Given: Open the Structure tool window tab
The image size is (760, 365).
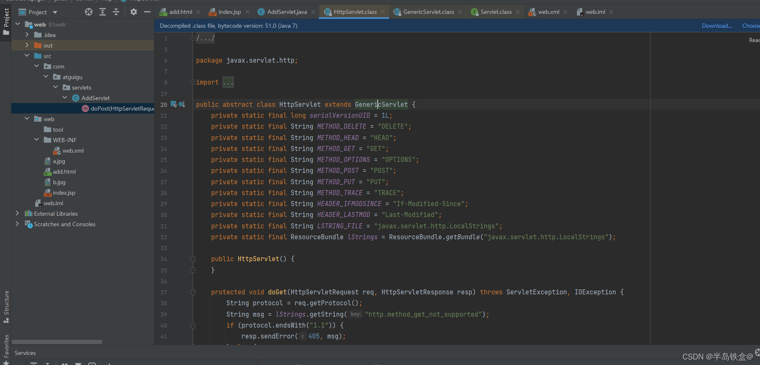Looking at the screenshot, I should (6, 307).
